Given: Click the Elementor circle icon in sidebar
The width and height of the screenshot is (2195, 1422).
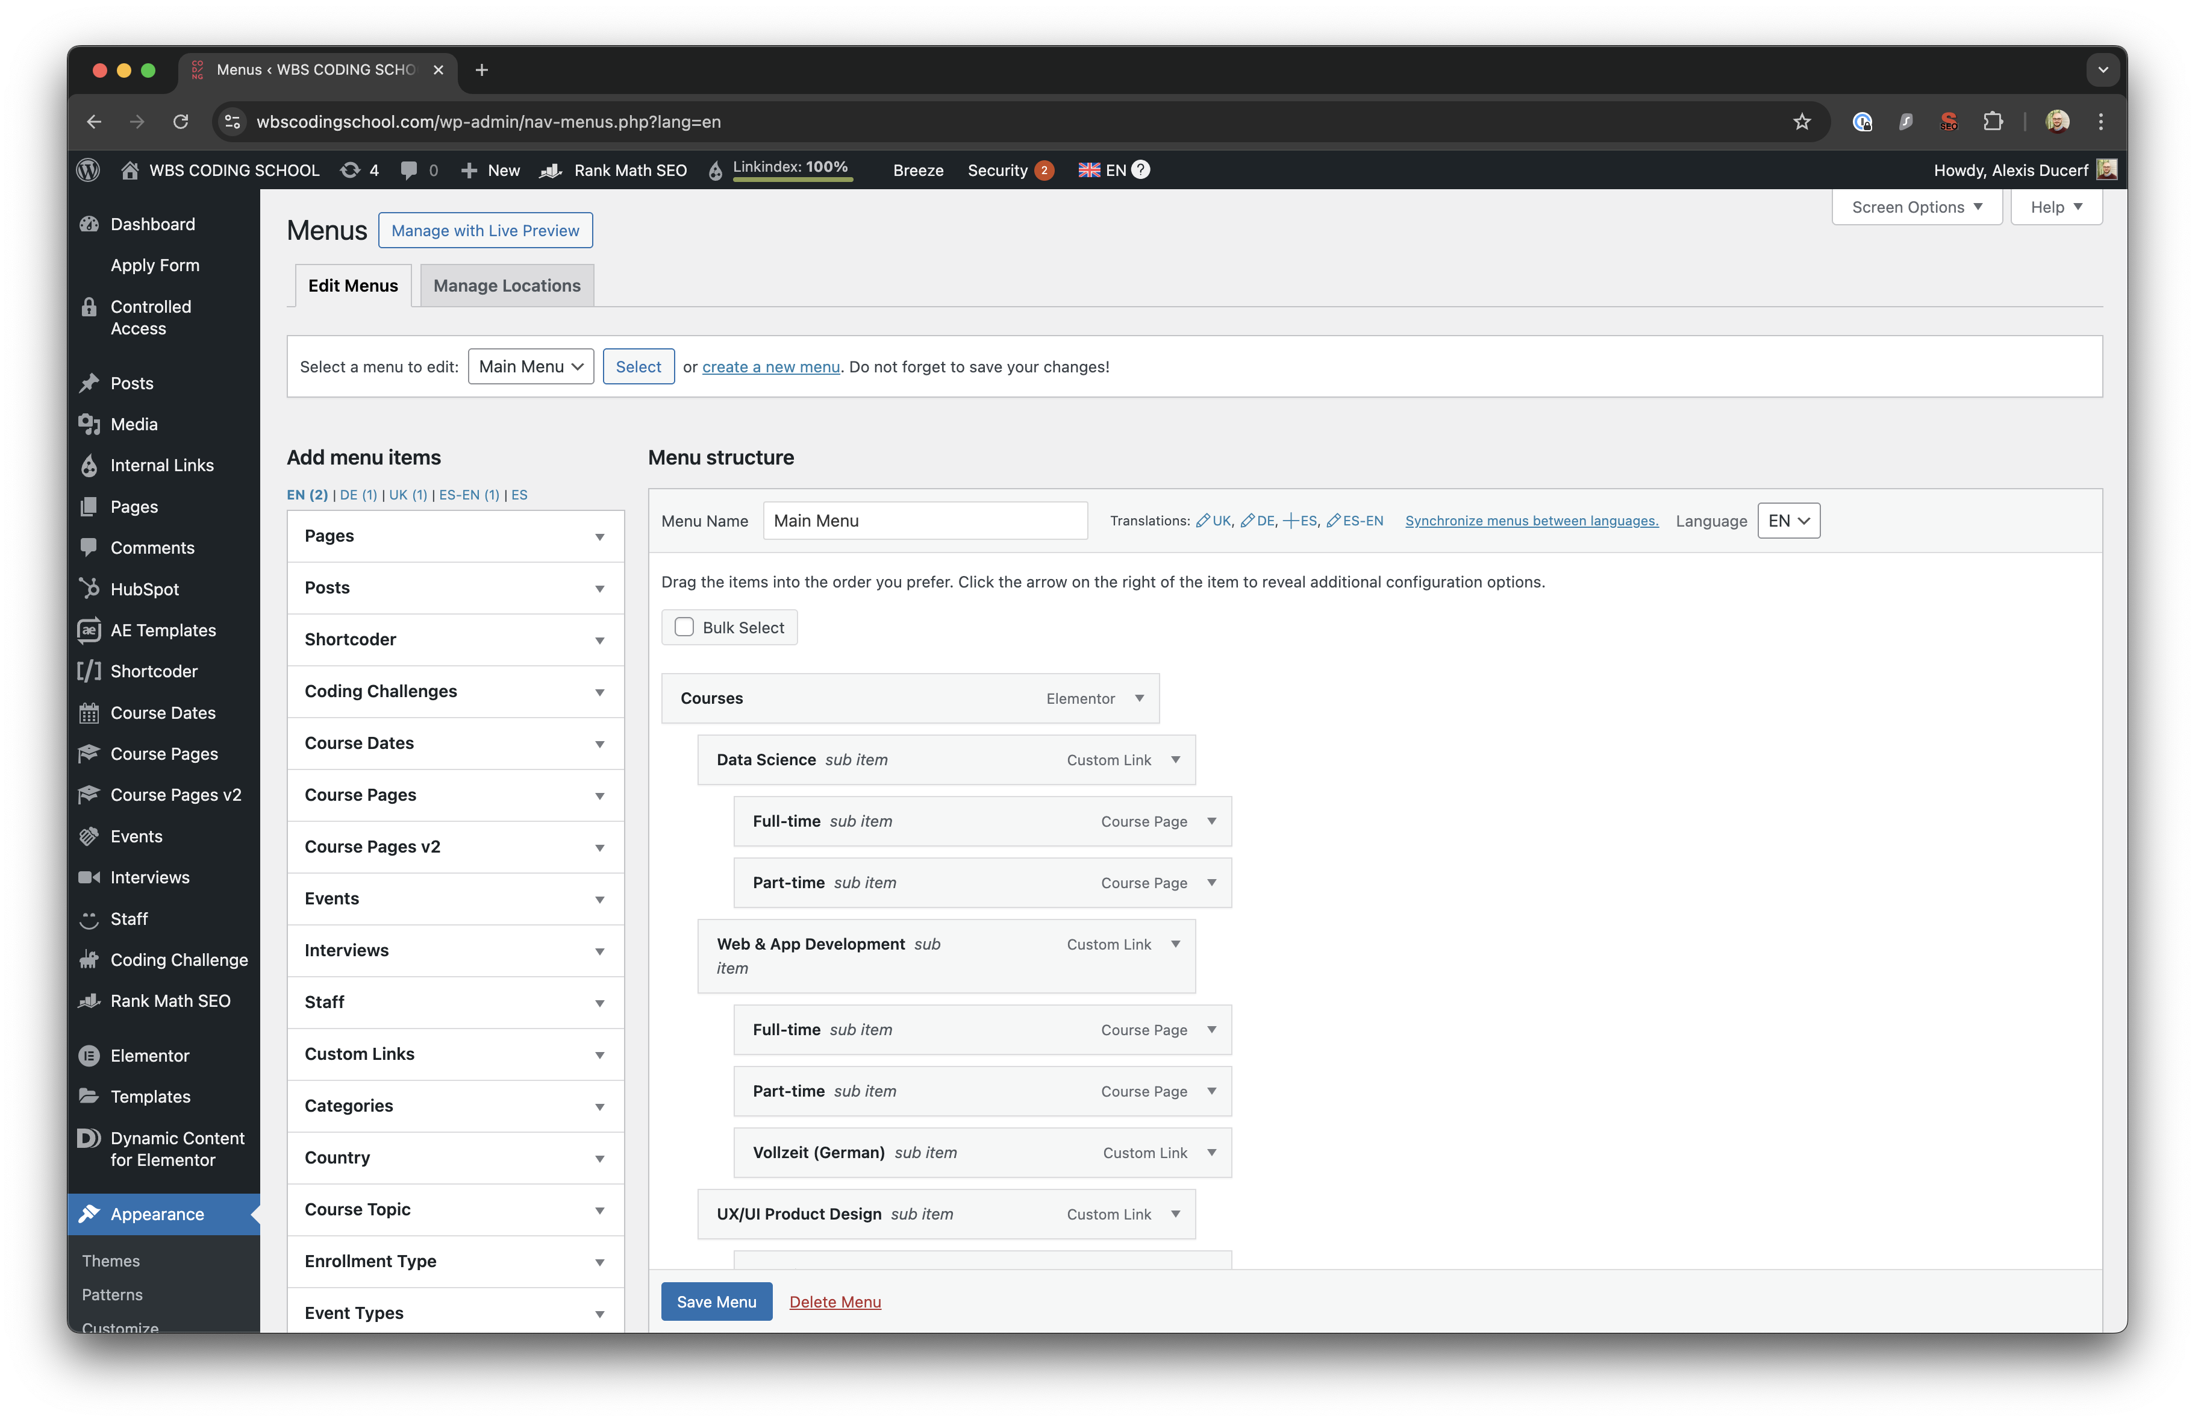Looking at the screenshot, I should (90, 1056).
